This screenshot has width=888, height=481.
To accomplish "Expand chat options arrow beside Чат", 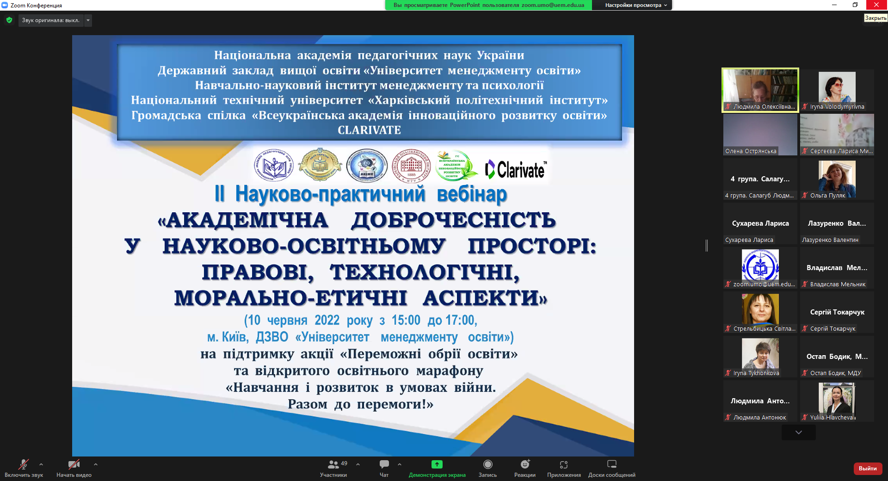I will 400,464.
